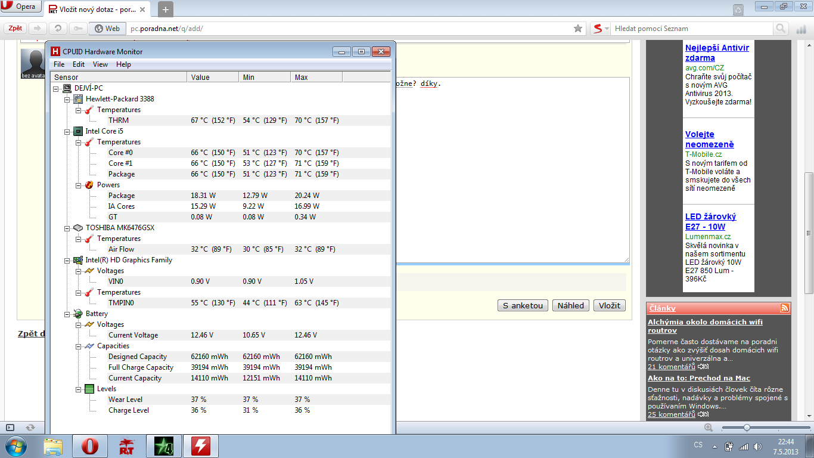The height and width of the screenshot is (458, 814).
Task: Open the View menu in Hardware Monitor
Action: point(100,64)
